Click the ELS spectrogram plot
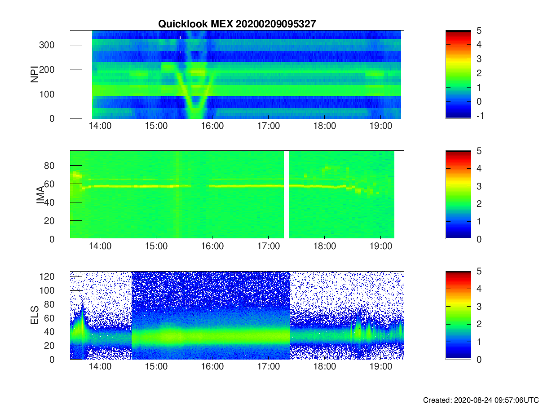 pyautogui.click(x=237, y=315)
